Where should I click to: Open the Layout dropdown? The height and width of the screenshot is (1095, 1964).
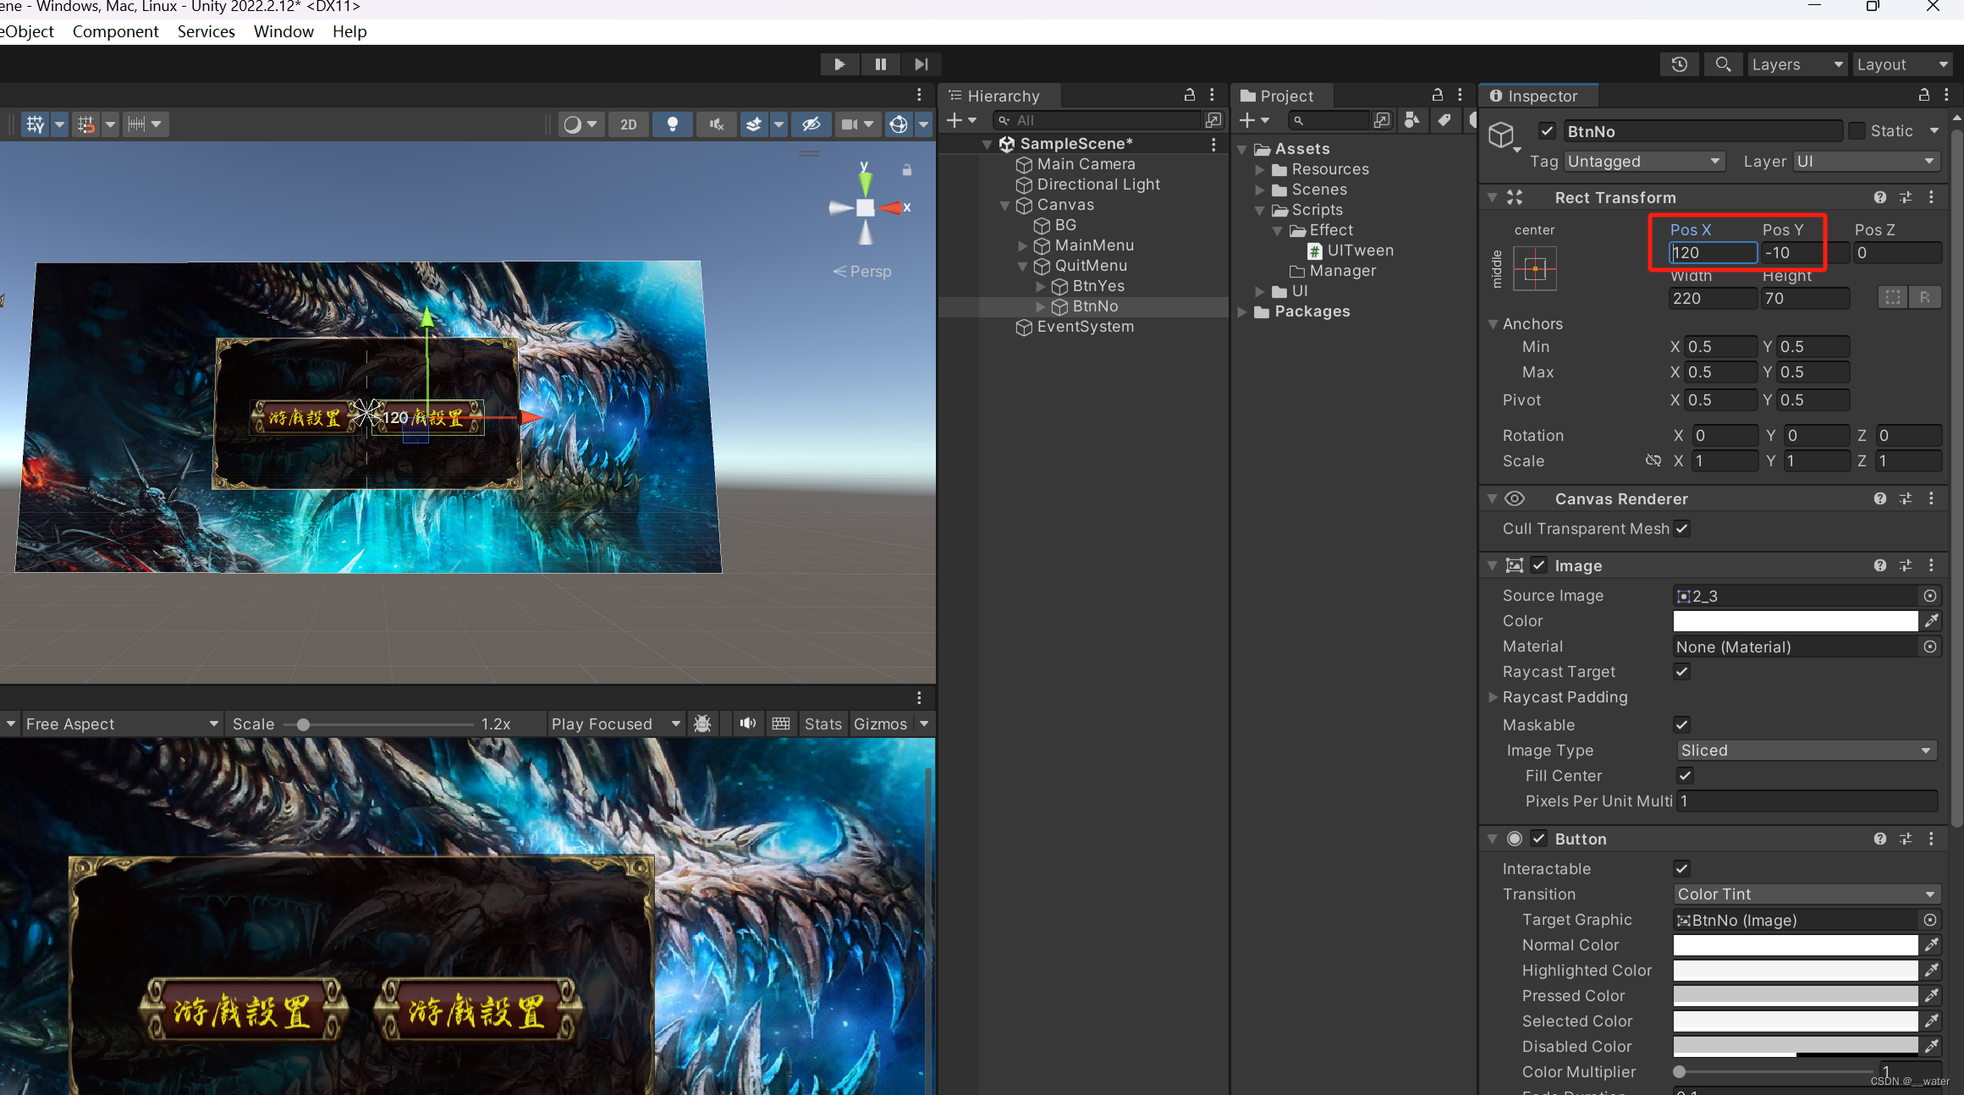(x=1902, y=64)
